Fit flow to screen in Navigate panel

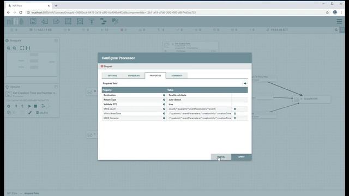[22, 48]
